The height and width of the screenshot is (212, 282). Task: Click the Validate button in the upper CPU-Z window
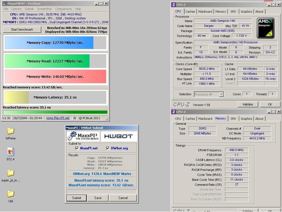[x=248, y=104]
